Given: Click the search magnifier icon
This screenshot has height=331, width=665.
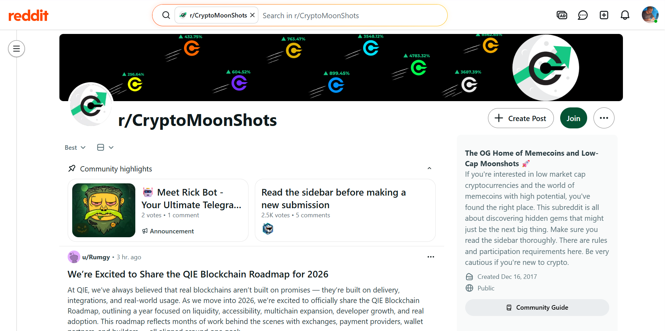Looking at the screenshot, I should point(166,15).
